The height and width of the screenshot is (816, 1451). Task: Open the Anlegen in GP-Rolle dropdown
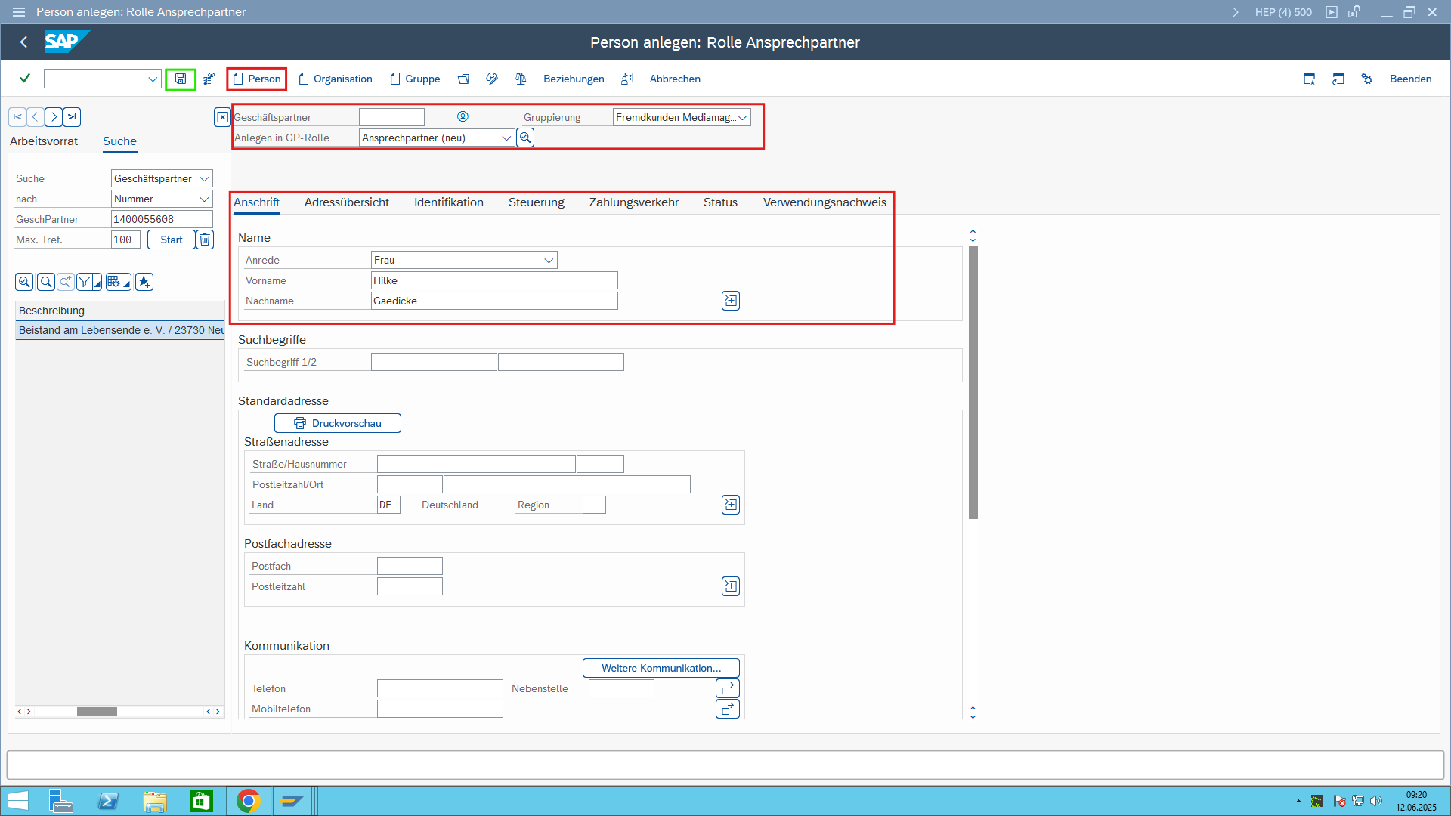tap(506, 138)
